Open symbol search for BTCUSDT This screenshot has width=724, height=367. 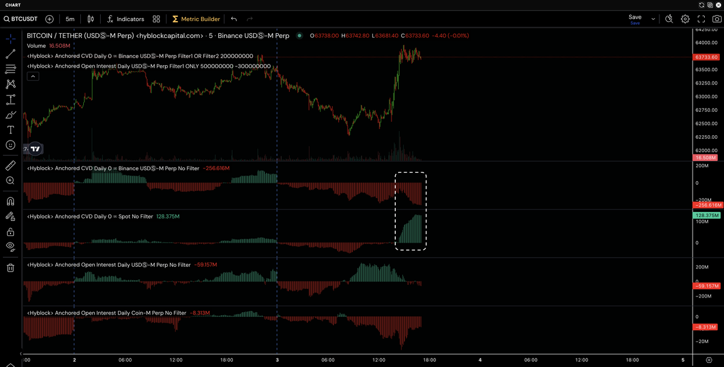[21, 19]
